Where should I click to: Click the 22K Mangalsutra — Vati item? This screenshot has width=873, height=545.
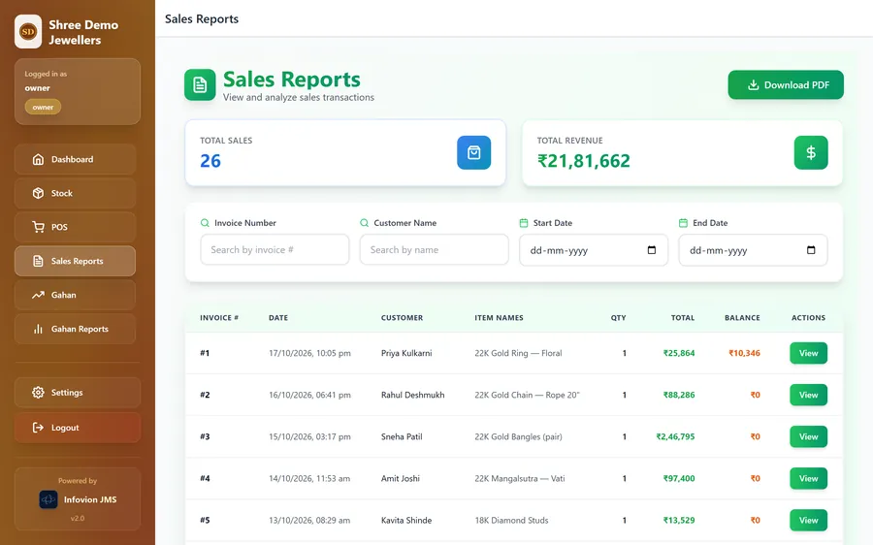(520, 478)
